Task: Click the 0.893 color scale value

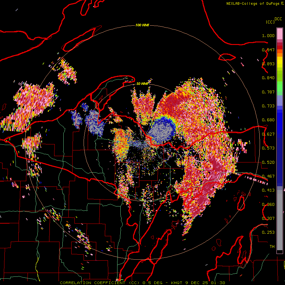Action: tap(268, 64)
